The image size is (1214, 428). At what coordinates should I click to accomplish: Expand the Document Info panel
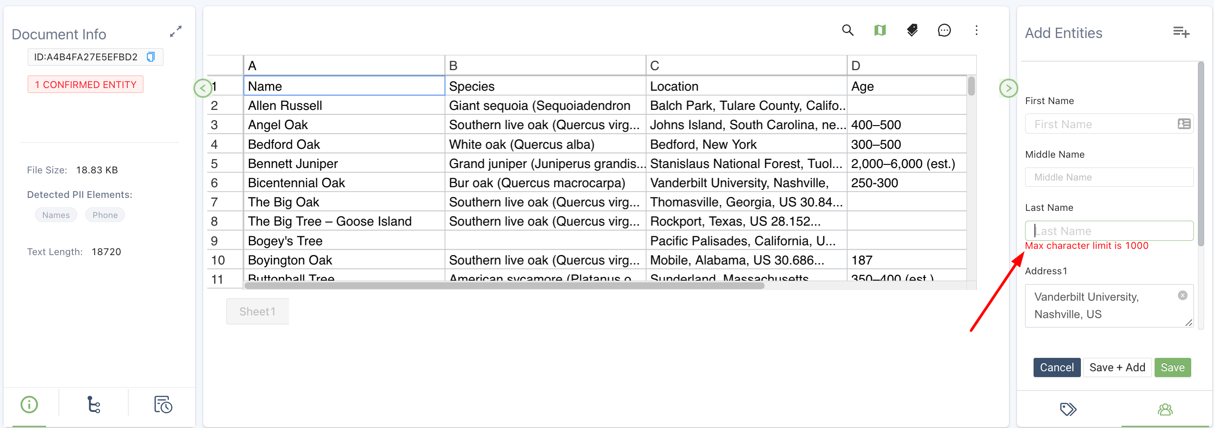(x=176, y=32)
